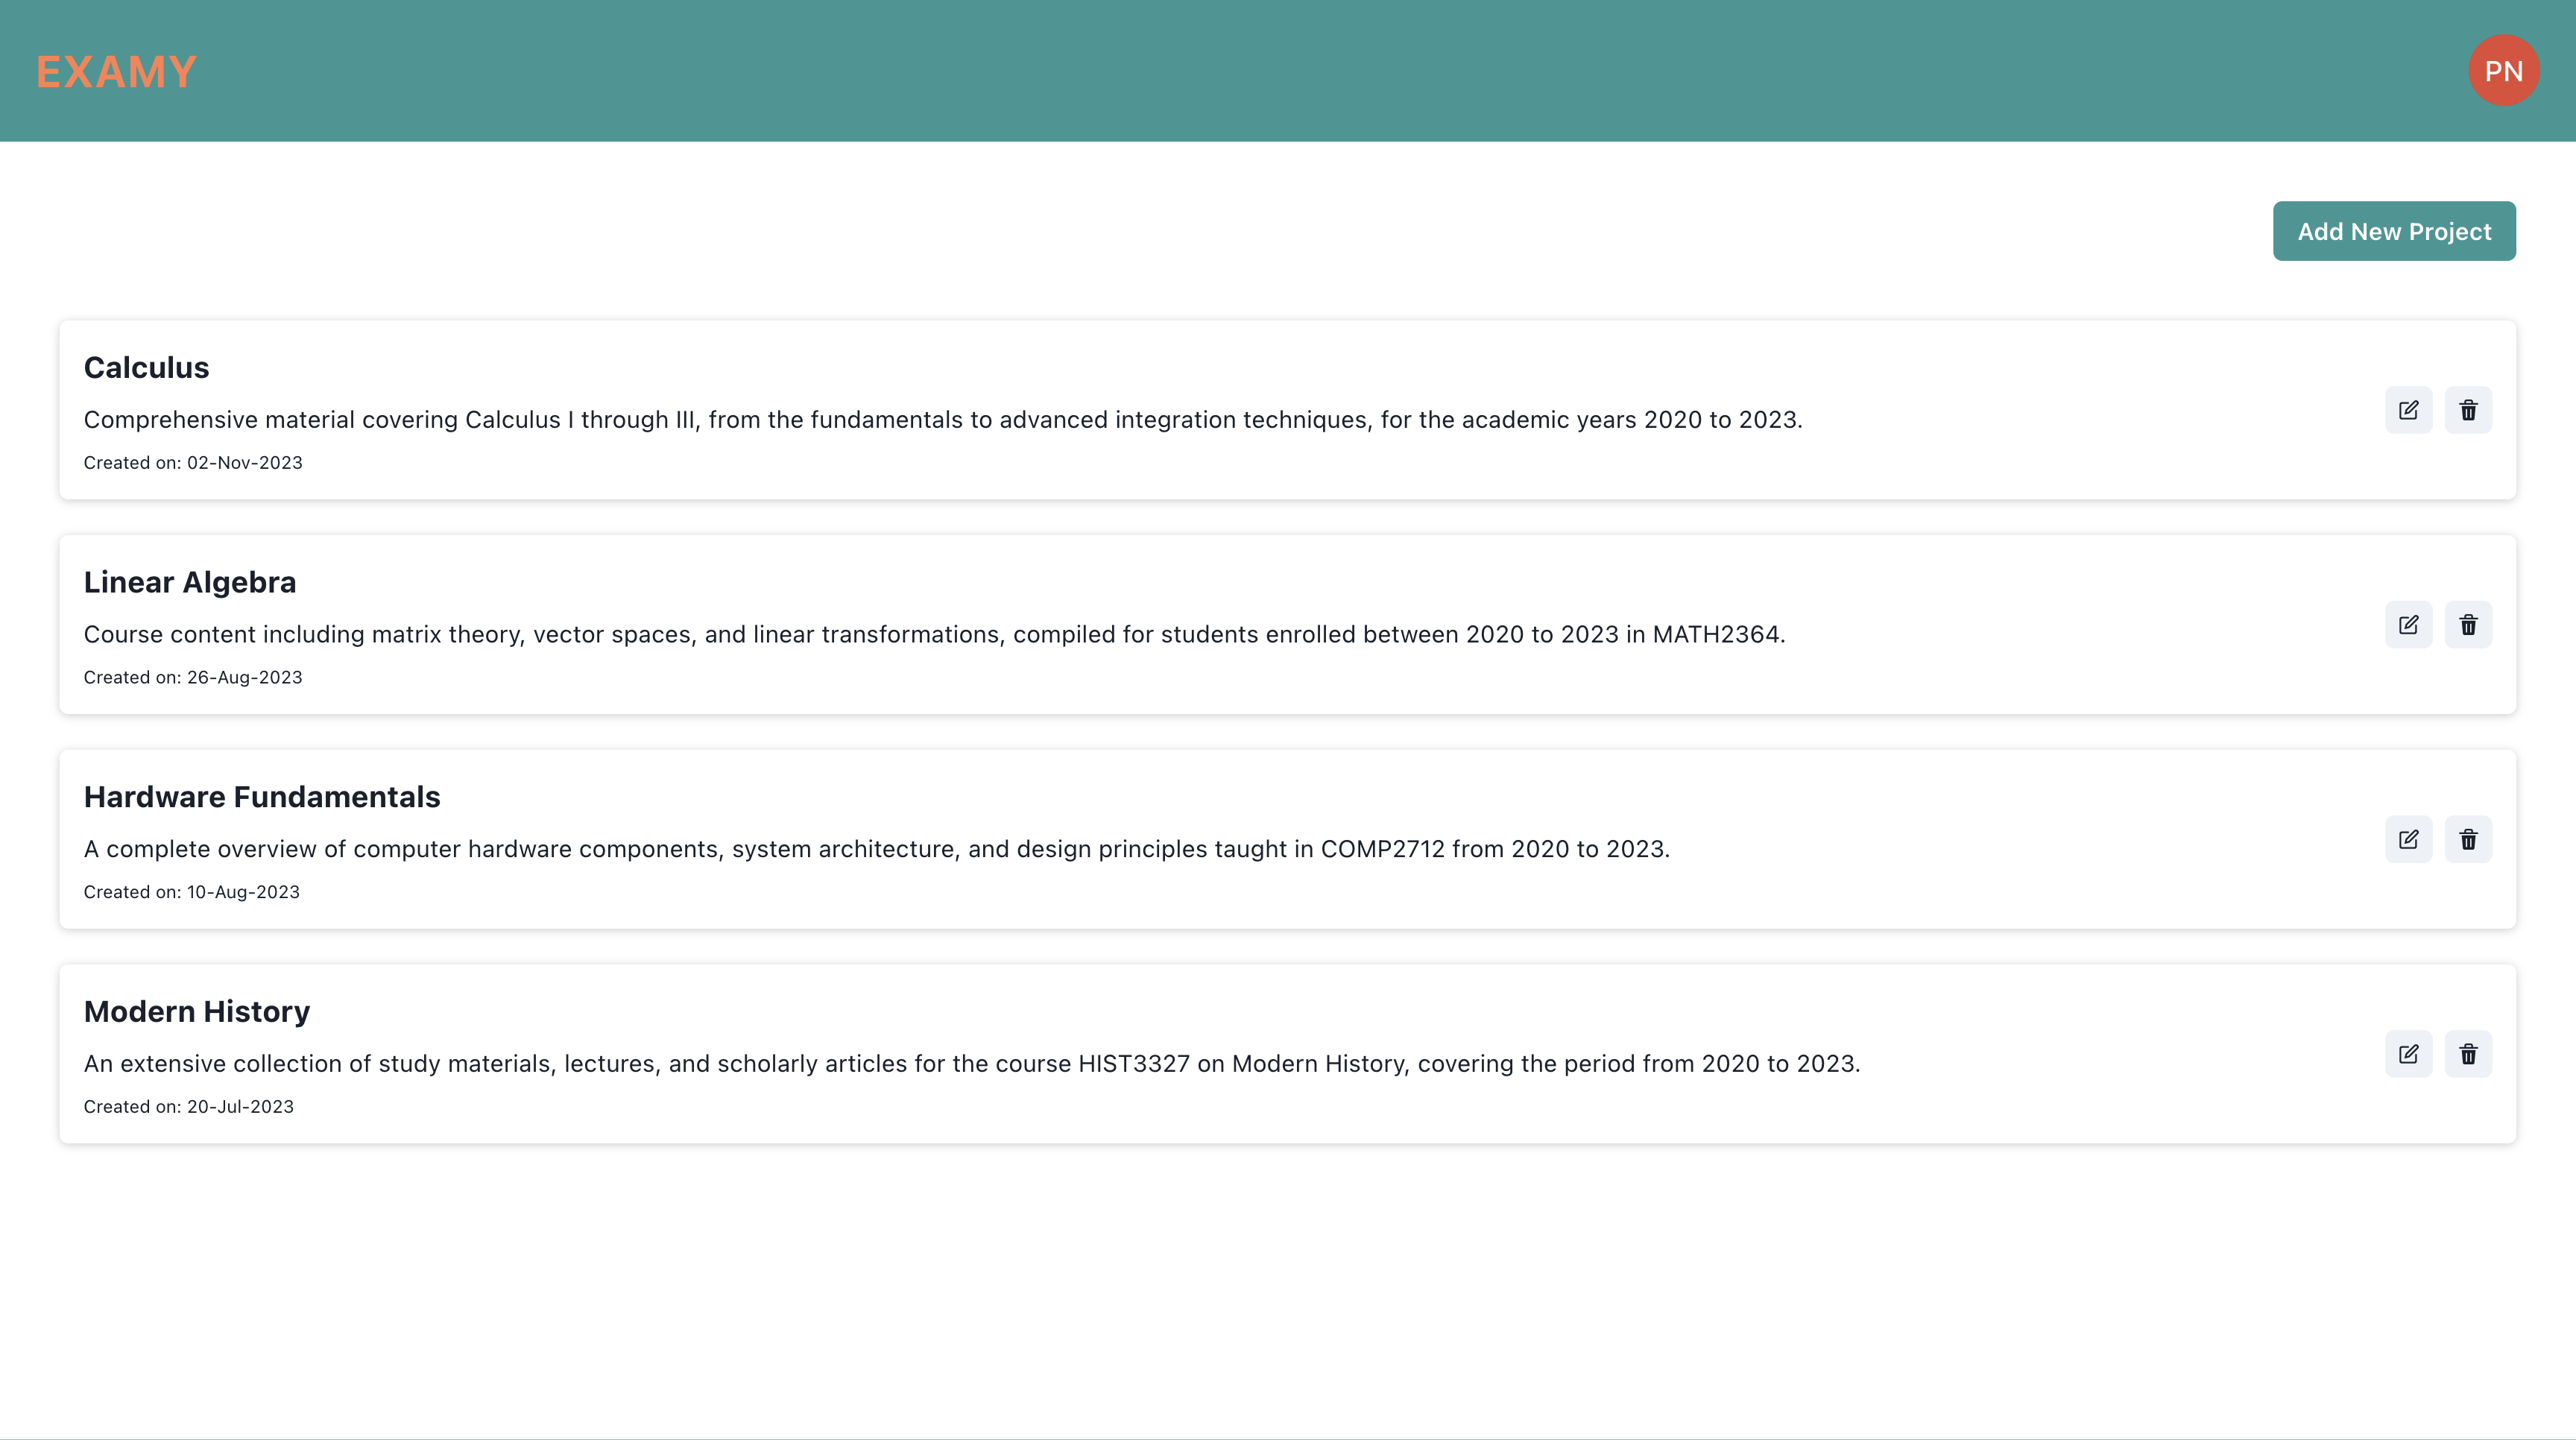The height and width of the screenshot is (1440, 2576).
Task: Open the Hardware Fundamentals project title
Action: pyautogui.click(x=262, y=797)
